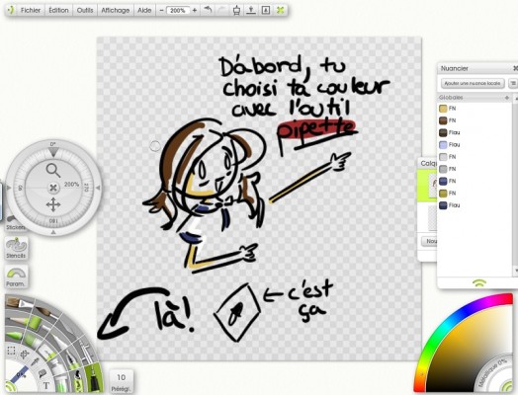Select the Text tool (T icon)
This screenshot has height=395, width=518.
point(45,385)
